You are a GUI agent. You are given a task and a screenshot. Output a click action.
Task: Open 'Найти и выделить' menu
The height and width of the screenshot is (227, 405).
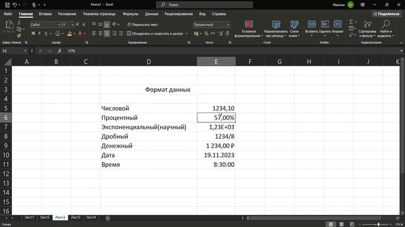(385, 29)
